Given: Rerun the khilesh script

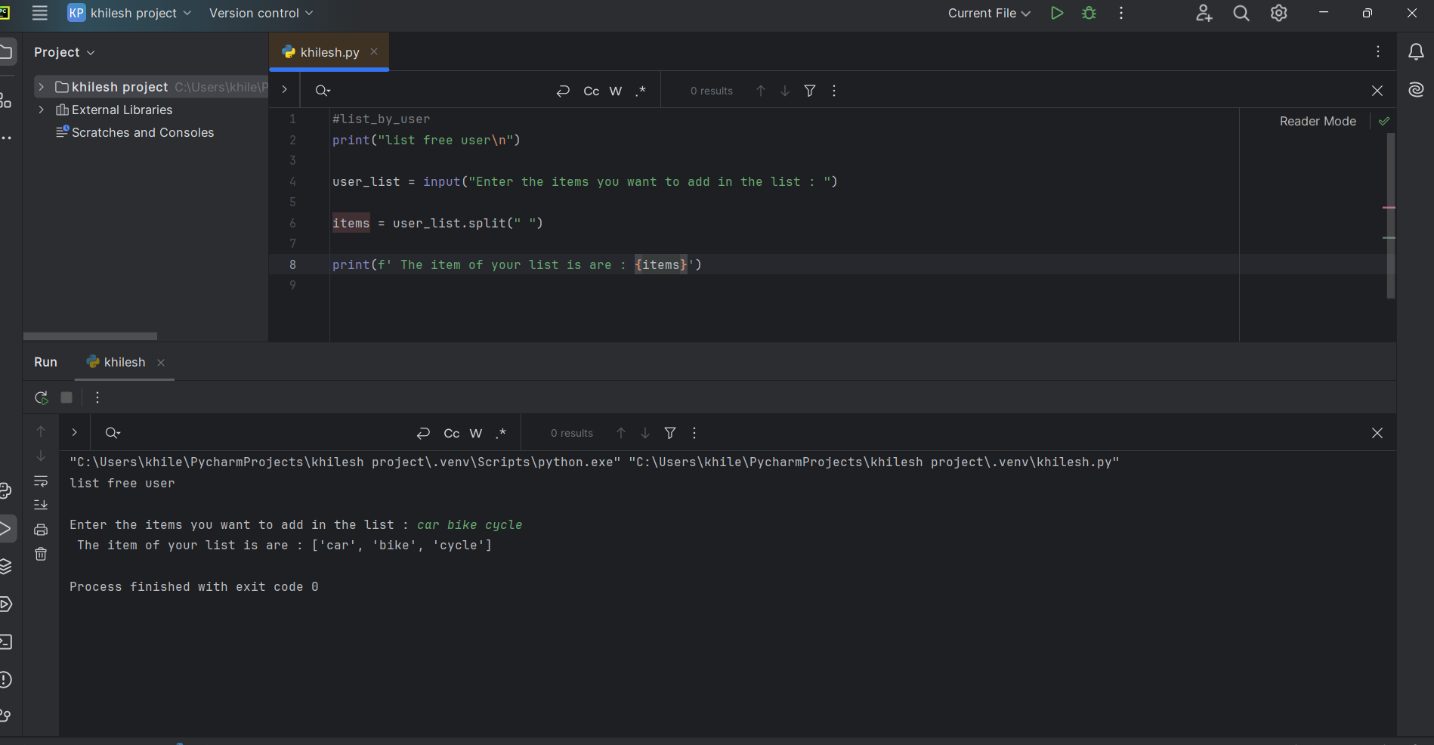Looking at the screenshot, I should tap(42, 397).
